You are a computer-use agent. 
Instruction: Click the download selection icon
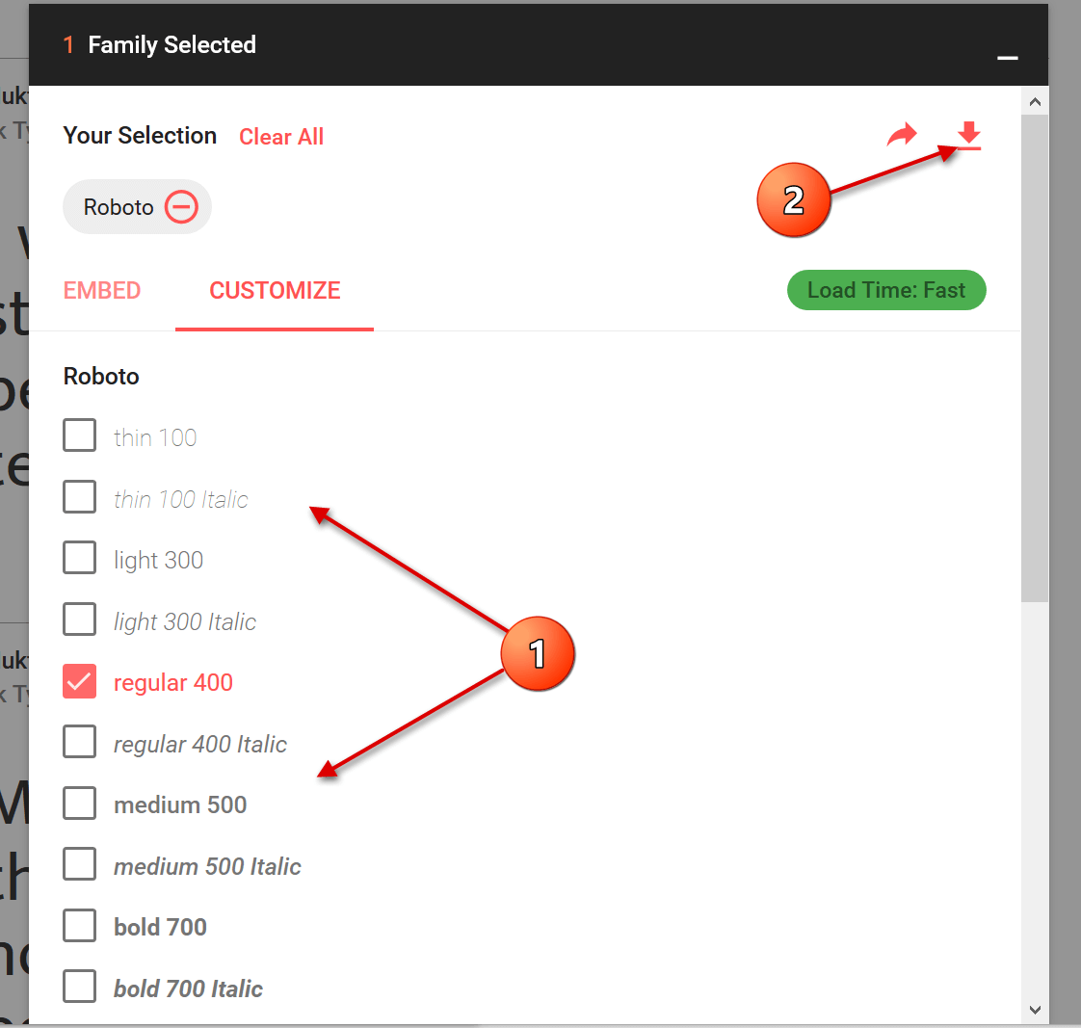point(968,135)
